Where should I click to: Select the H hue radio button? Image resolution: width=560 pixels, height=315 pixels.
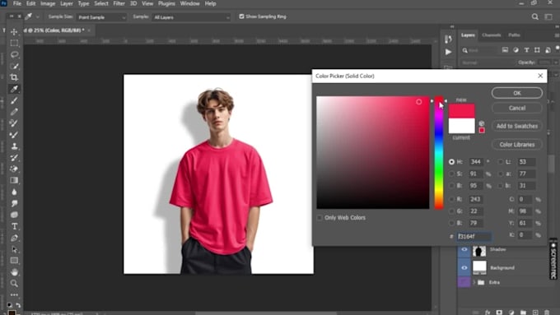point(451,162)
